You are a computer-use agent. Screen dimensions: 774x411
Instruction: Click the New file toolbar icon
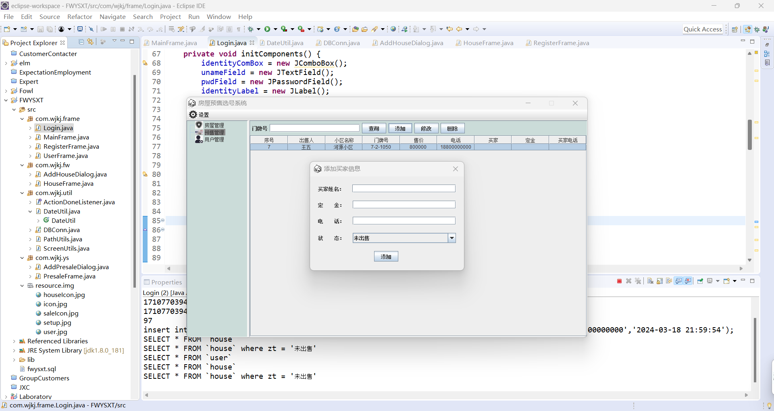click(x=7, y=29)
